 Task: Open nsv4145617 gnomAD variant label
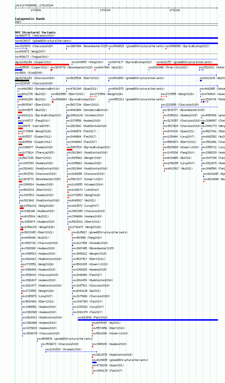(100, 233)
